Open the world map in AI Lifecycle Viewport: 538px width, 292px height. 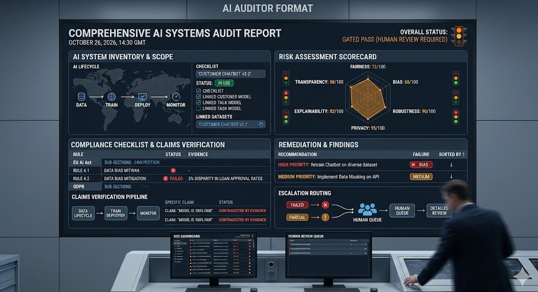coord(130,99)
